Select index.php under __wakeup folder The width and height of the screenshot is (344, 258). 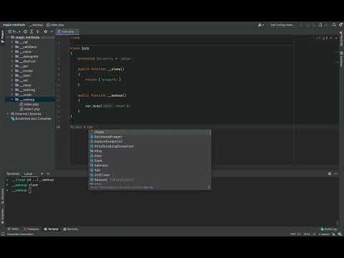[x=29, y=105]
